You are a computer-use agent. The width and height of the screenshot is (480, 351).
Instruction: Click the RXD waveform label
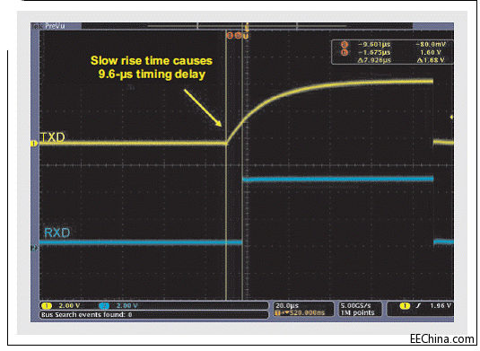tap(57, 233)
